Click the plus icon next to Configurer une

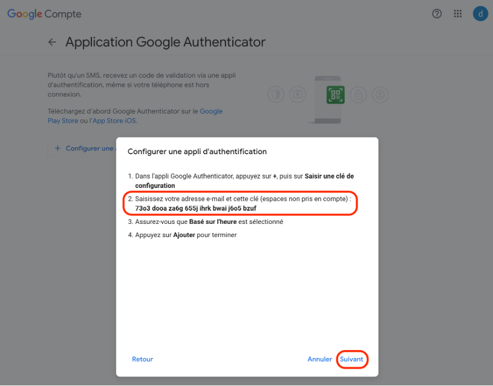point(58,148)
